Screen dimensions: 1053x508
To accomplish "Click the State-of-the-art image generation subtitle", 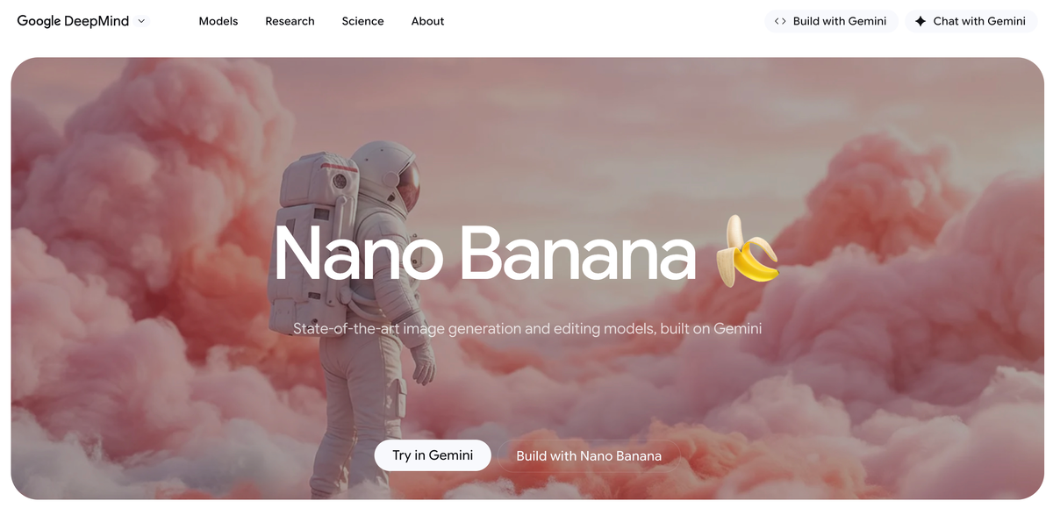I will (x=527, y=329).
